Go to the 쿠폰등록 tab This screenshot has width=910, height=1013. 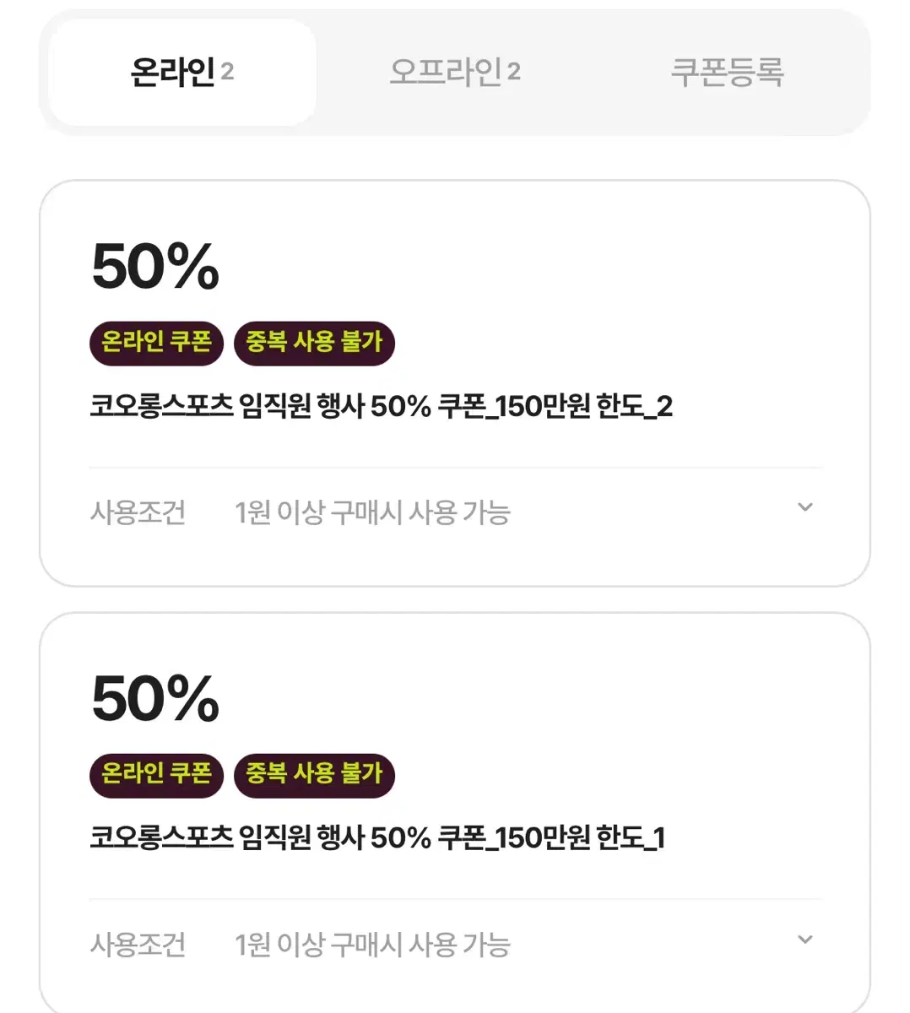click(x=727, y=73)
